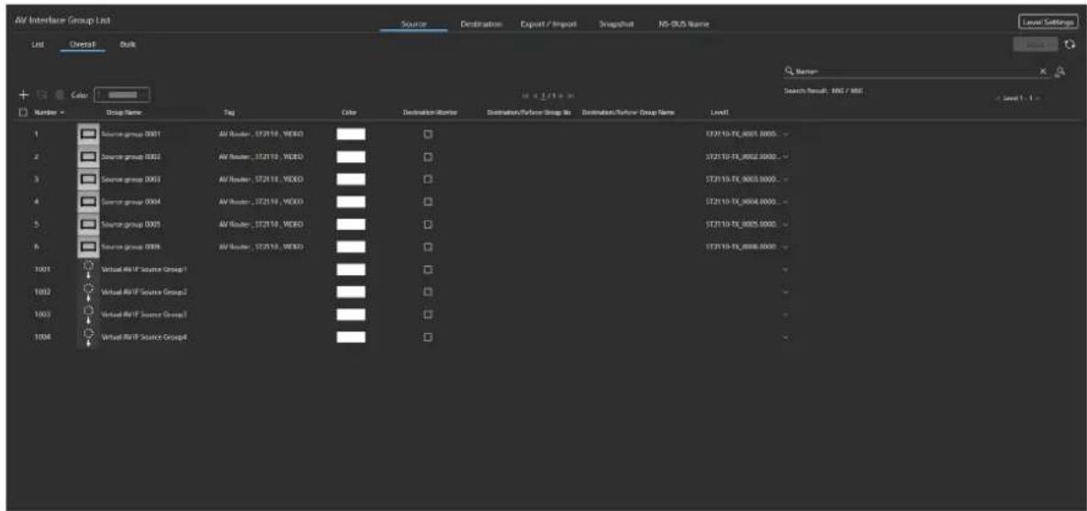Click the monitor icon of Source group 0005
This screenshot has height=511, width=1087.
click(88, 225)
